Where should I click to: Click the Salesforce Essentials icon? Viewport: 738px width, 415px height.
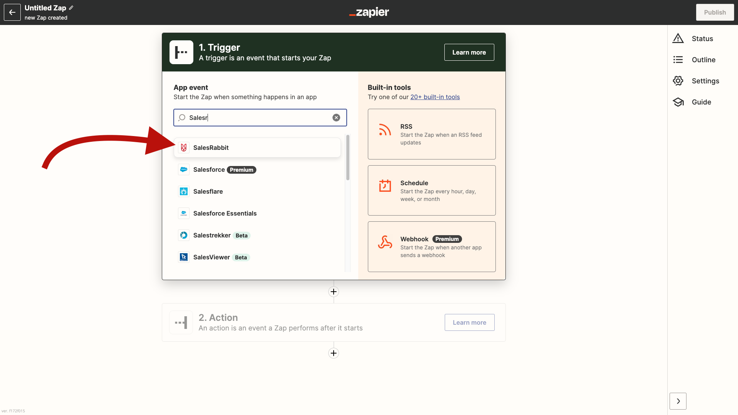[x=184, y=213]
